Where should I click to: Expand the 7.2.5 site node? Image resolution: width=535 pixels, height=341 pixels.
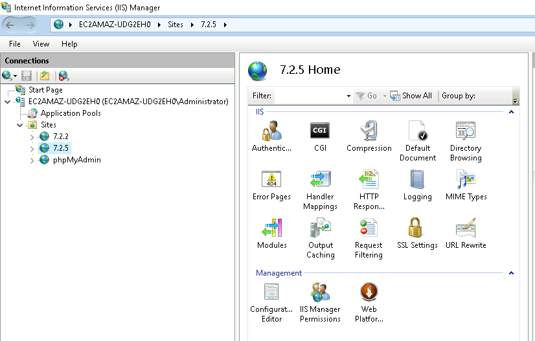[32, 149]
